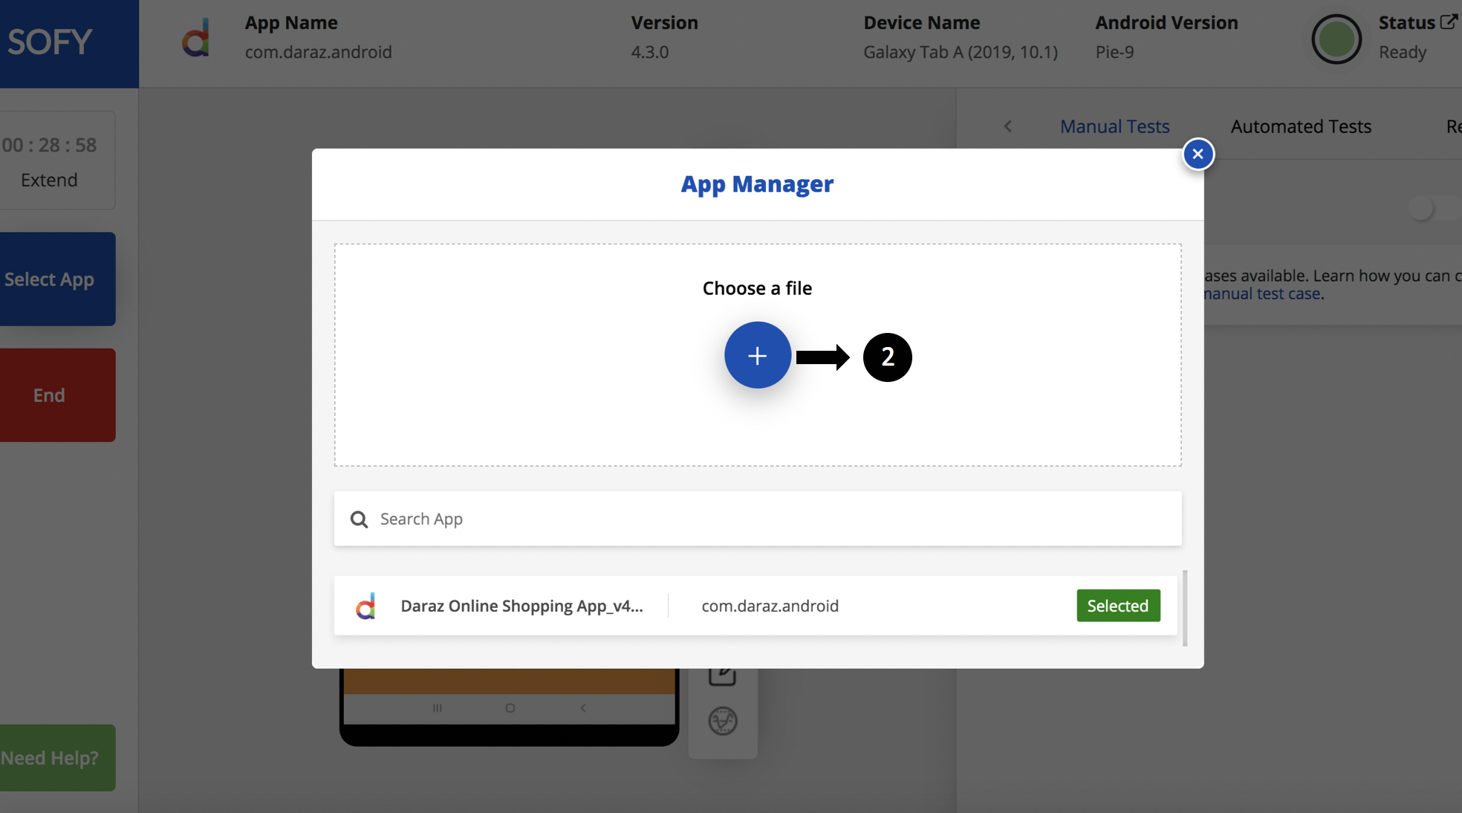Open the Status external link icon
Image resolution: width=1462 pixels, height=813 pixels.
pyautogui.click(x=1449, y=22)
